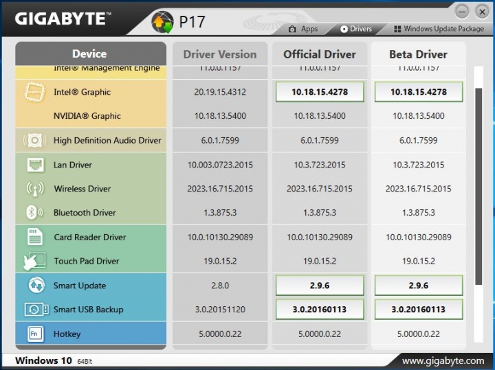This screenshot has height=370, width=495.
Task: Click NVIDIA official driver version 10.18.13.5400
Action: point(320,116)
